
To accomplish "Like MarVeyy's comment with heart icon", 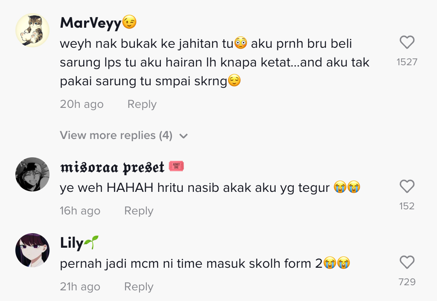I will point(407,42).
